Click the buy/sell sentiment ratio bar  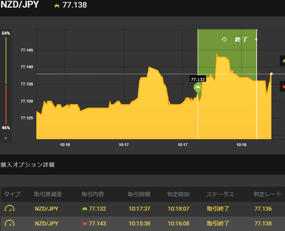pyautogui.click(x=6, y=81)
